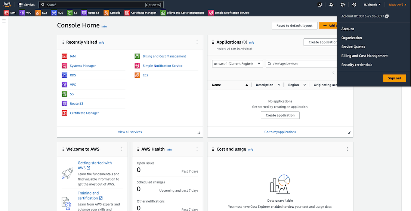Open Training and certification link
Viewport: 411px width, 211px height.
pos(90,196)
